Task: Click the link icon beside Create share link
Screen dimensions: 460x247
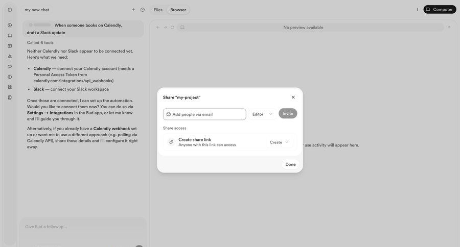Action: click(x=171, y=142)
